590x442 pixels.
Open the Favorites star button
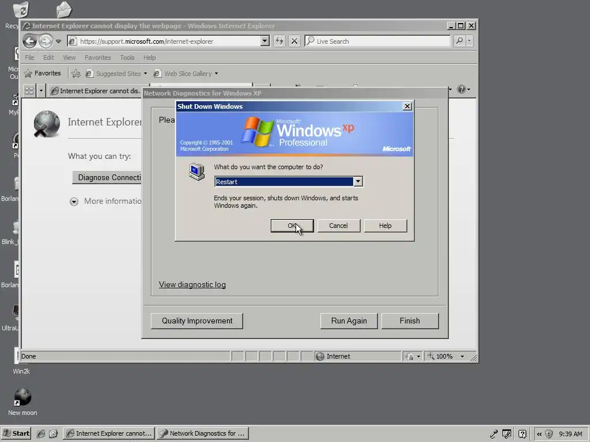[x=42, y=73]
